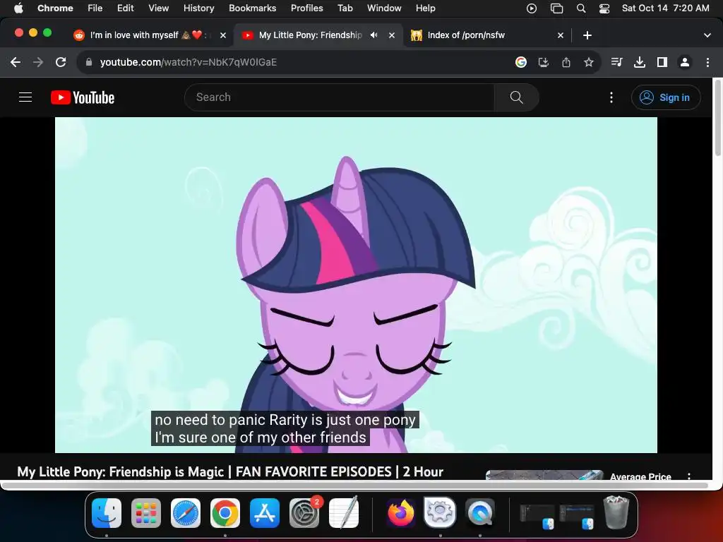Go to the YouTube home logo

coord(83,97)
